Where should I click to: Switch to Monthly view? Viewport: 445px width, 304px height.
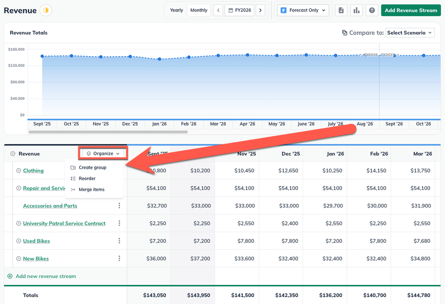tap(199, 10)
